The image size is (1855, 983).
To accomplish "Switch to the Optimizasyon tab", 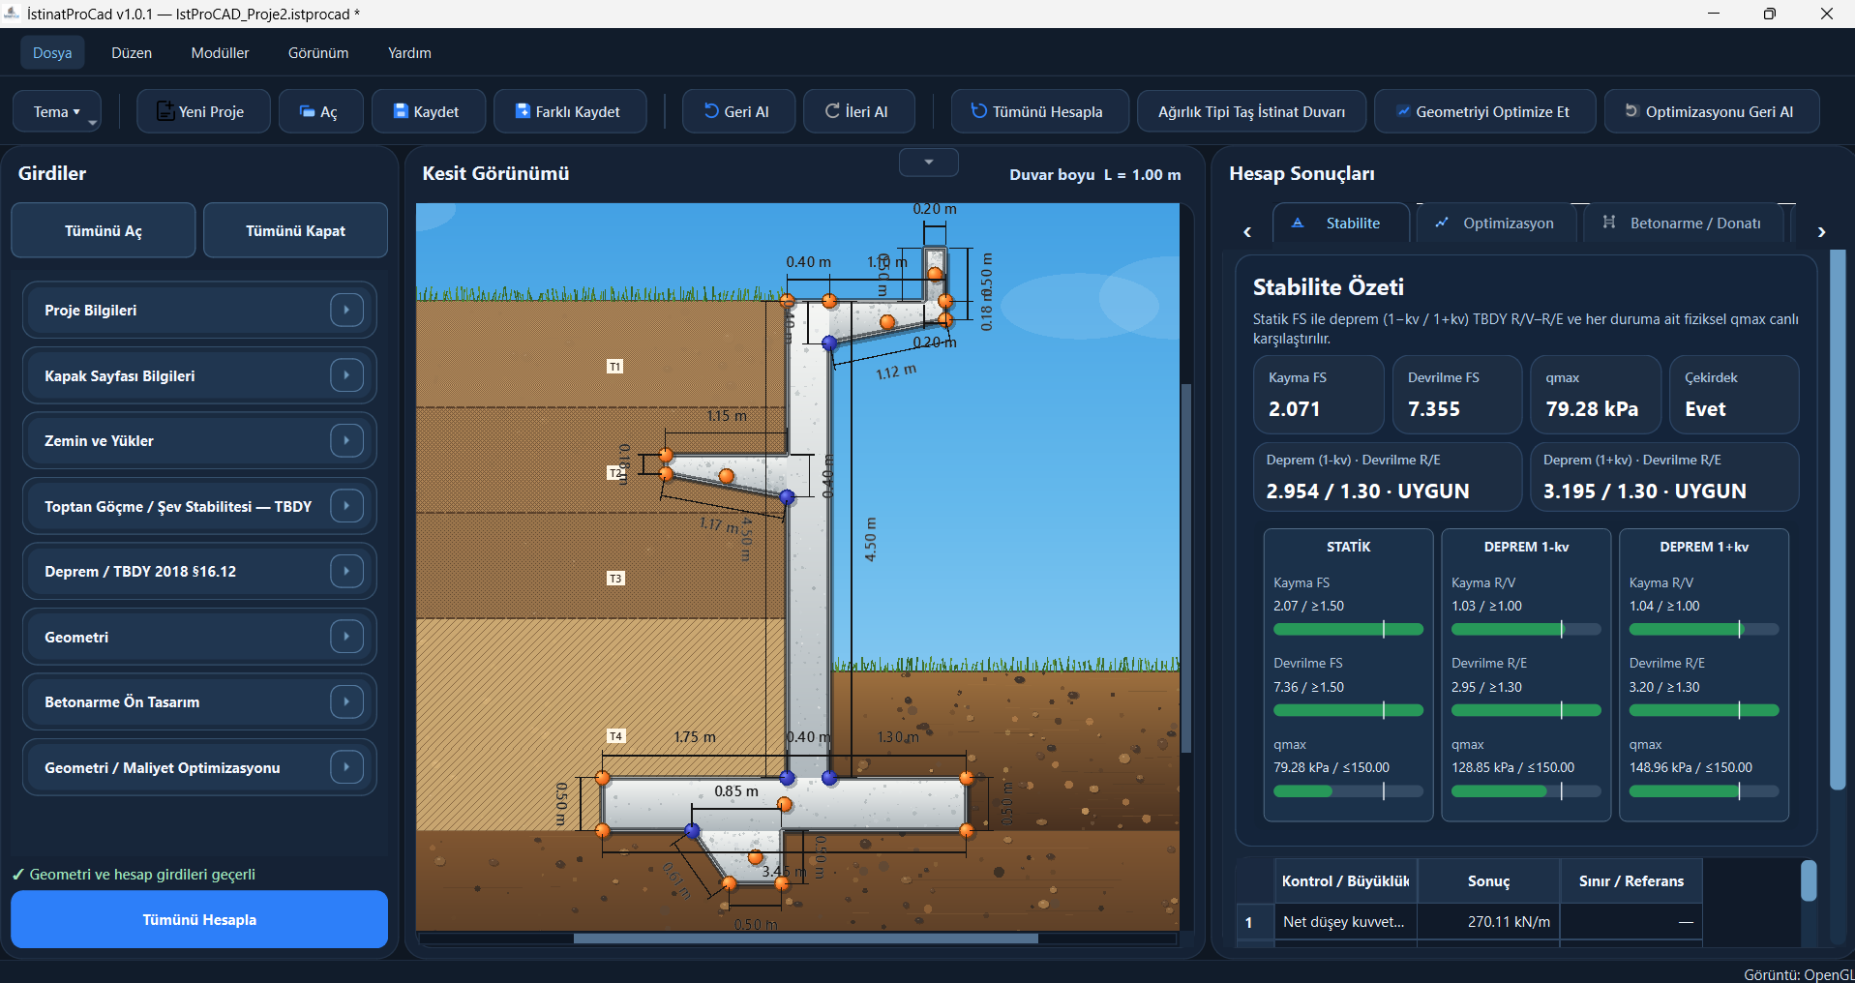I will pos(1495,223).
